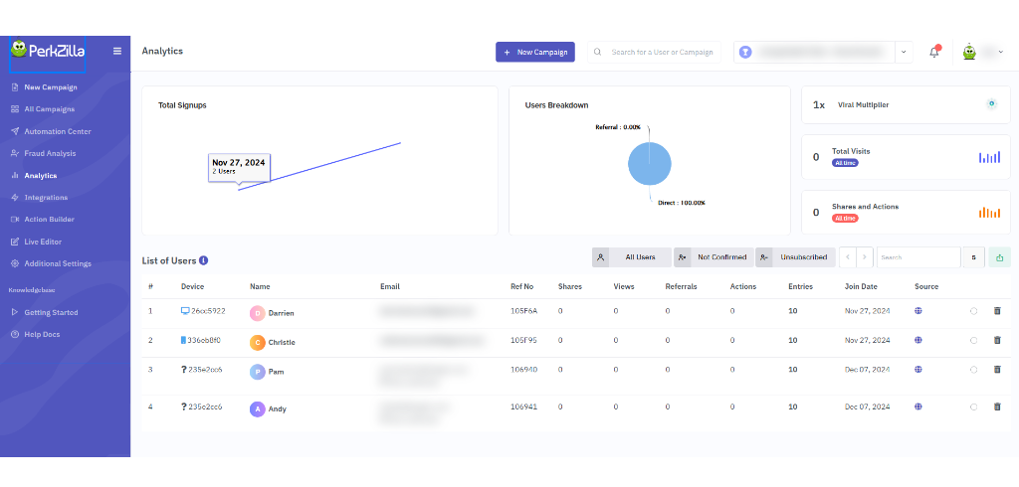Click the Total Visits bar chart icon
Screen dimensions: 1019x487
(x=988, y=157)
